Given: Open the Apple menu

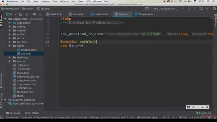Looking at the screenshot, I should 3,1.
